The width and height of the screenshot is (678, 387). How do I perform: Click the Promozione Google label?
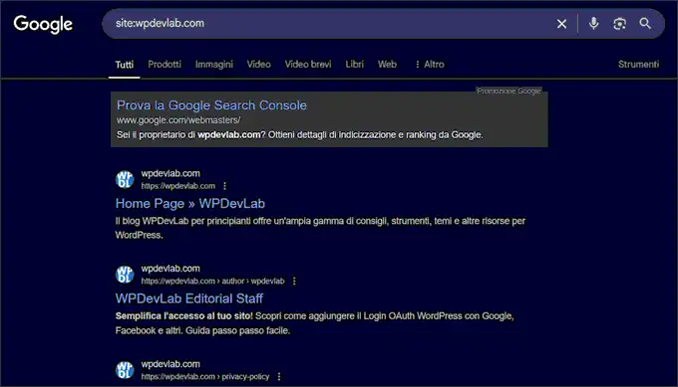(508, 92)
